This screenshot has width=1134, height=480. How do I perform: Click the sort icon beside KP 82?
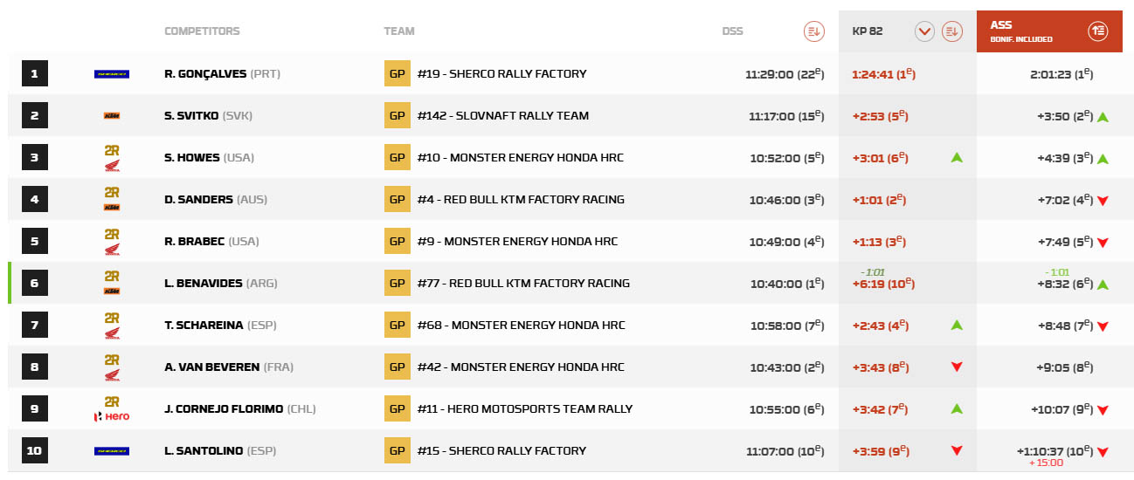(x=951, y=31)
